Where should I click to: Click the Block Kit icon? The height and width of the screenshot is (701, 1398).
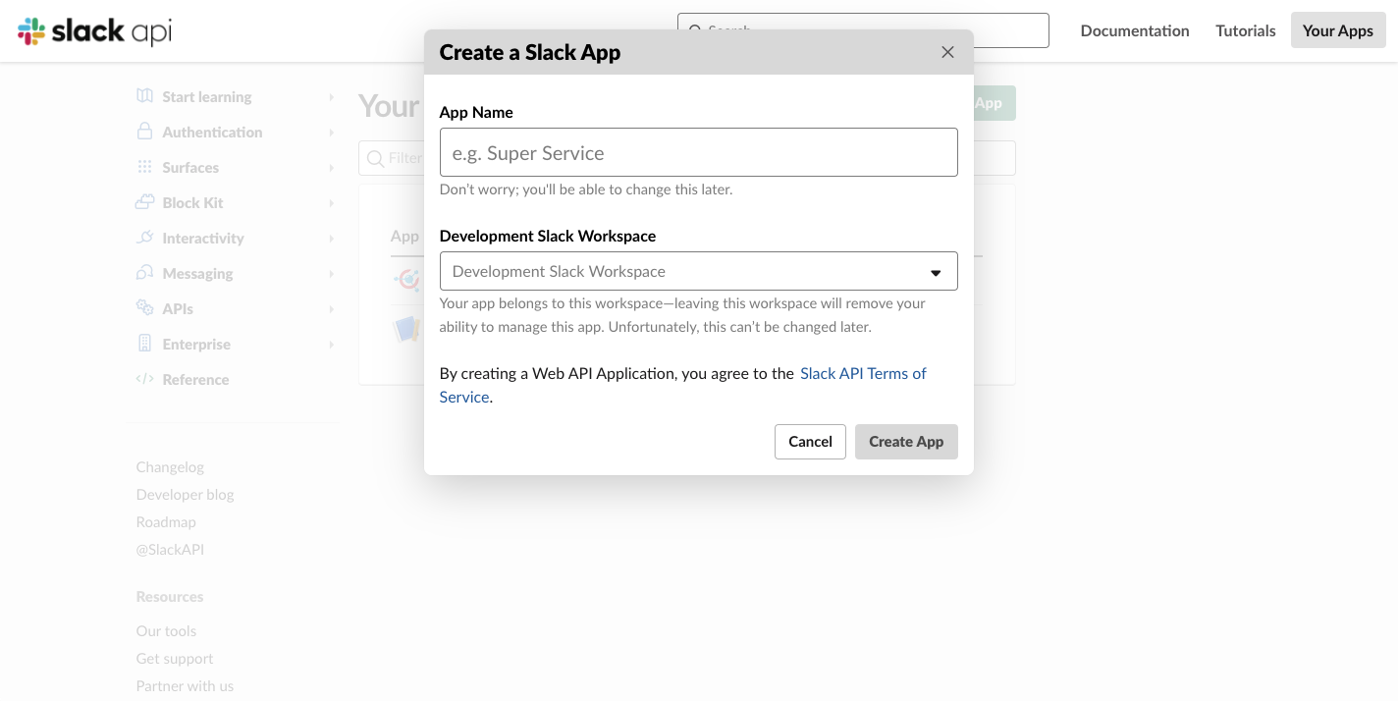coord(145,202)
